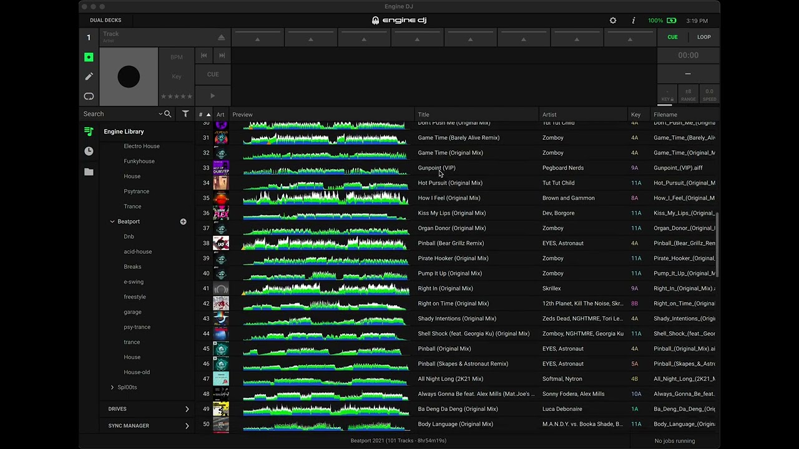
Task: Add playlist with plus icon beside Beatport
Action: [x=183, y=221]
